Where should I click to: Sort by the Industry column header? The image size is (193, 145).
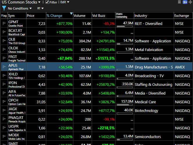tap(154, 16)
